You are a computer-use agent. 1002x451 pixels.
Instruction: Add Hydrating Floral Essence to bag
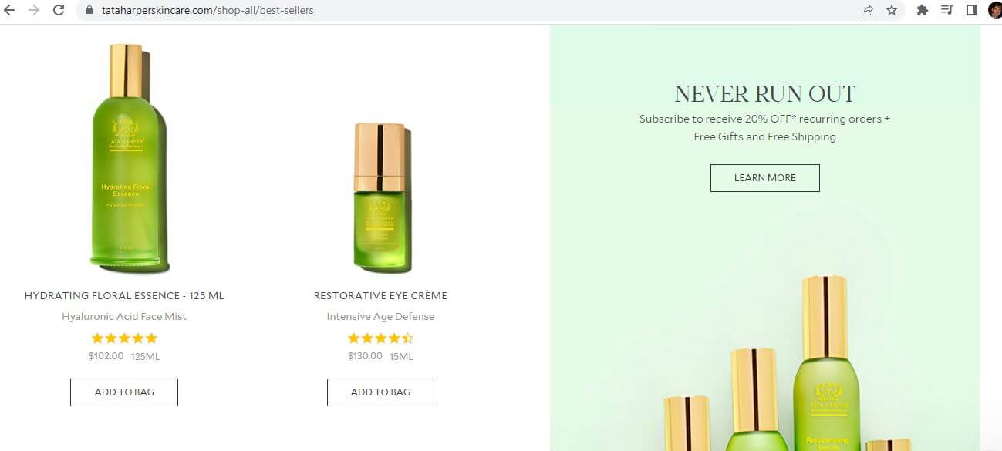[x=124, y=392]
